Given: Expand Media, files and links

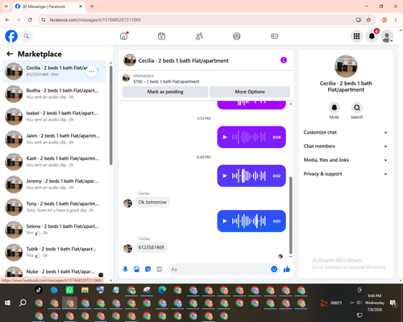Looking at the screenshot, I should click(346, 160).
